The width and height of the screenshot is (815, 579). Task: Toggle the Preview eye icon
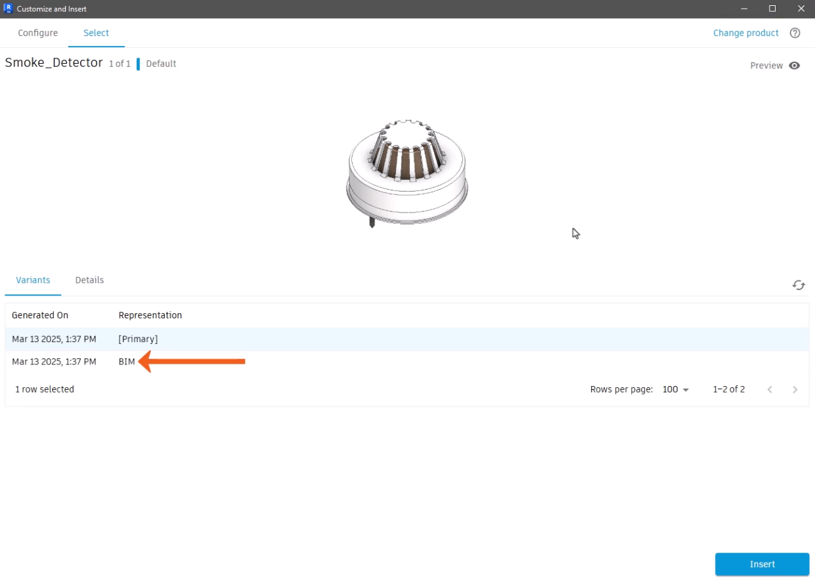coord(794,66)
